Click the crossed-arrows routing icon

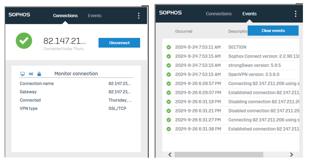pos(30,74)
